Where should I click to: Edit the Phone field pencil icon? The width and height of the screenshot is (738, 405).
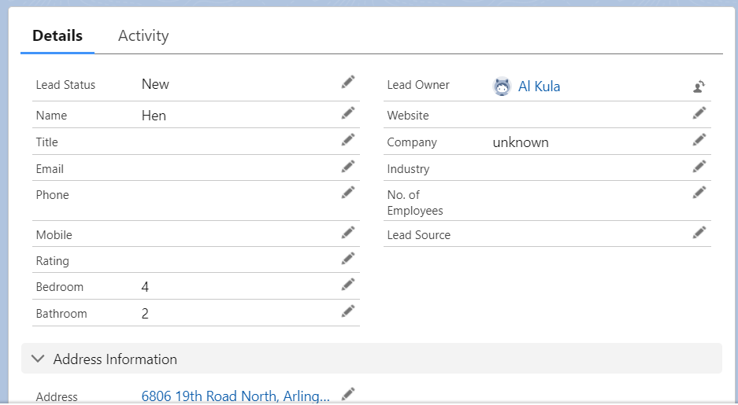coord(348,193)
